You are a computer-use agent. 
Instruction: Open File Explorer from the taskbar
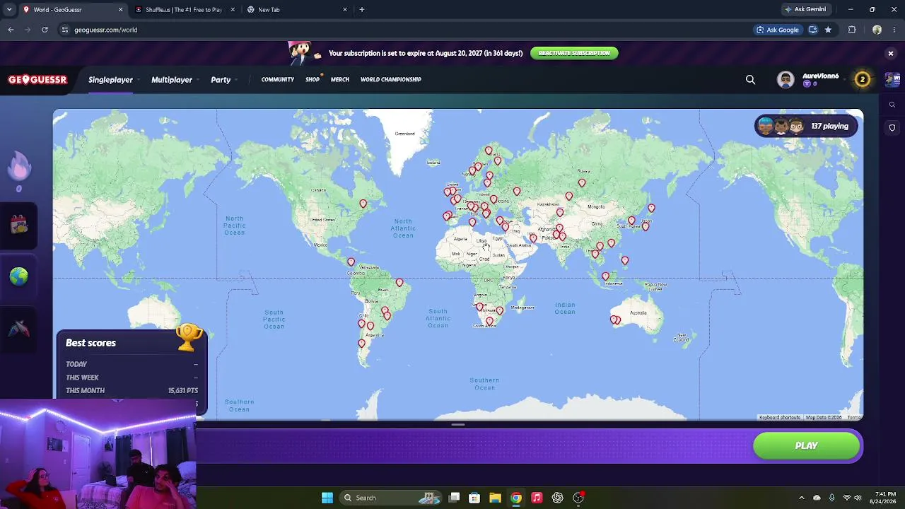click(495, 498)
